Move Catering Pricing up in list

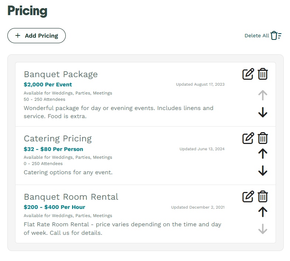click(x=263, y=154)
